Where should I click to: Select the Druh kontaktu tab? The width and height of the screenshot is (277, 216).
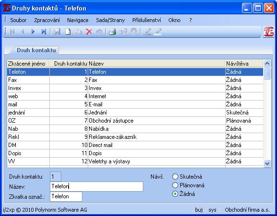click(36, 50)
